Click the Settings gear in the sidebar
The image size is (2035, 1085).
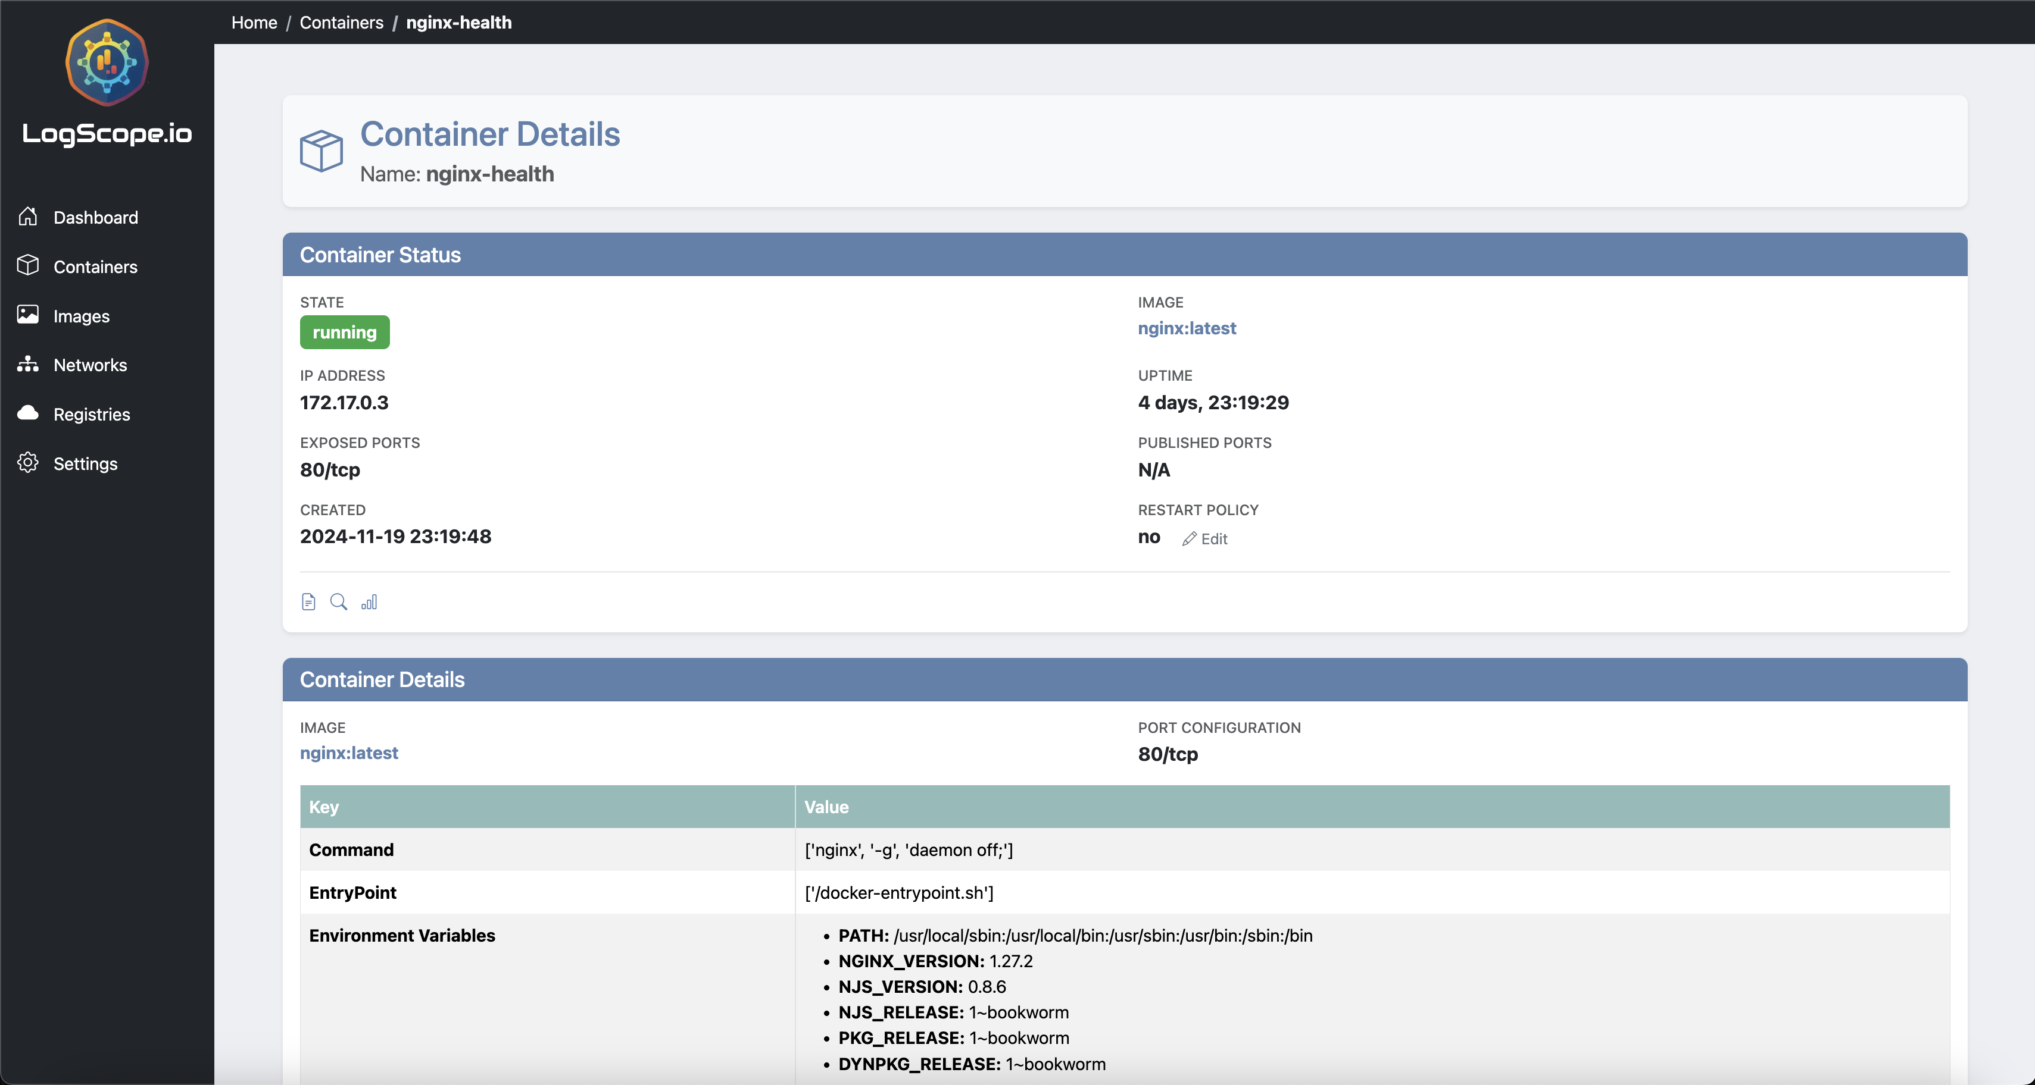coord(29,463)
